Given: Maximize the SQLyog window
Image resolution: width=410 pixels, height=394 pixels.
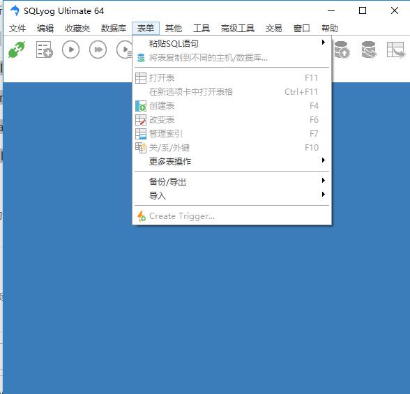Looking at the screenshot, I should click(x=363, y=10).
